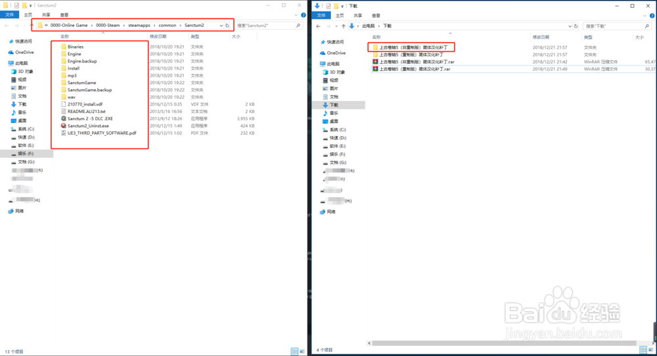The image size is (657, 356).
Task: Go up one level in Sanctum2 window
Action: [32, 26]
